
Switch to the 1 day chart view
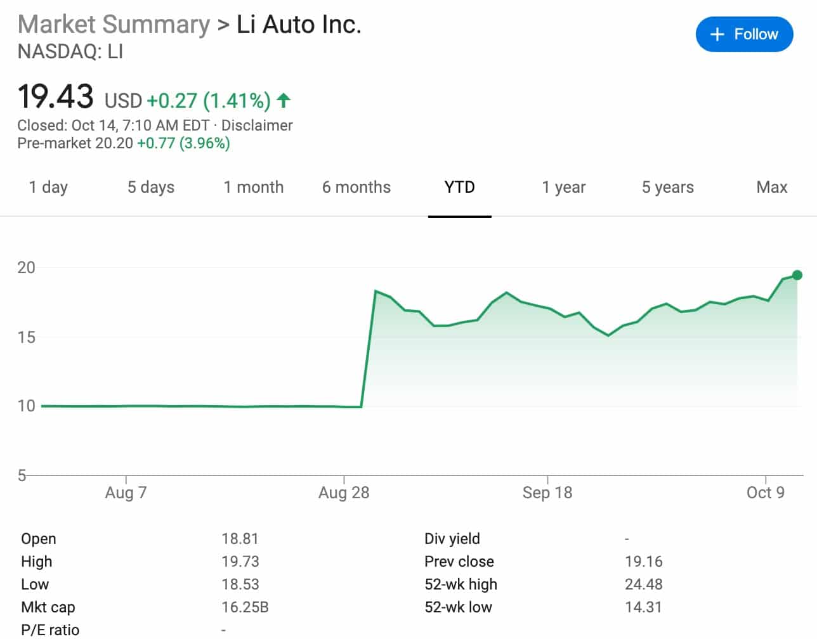[x=48, y=187]
